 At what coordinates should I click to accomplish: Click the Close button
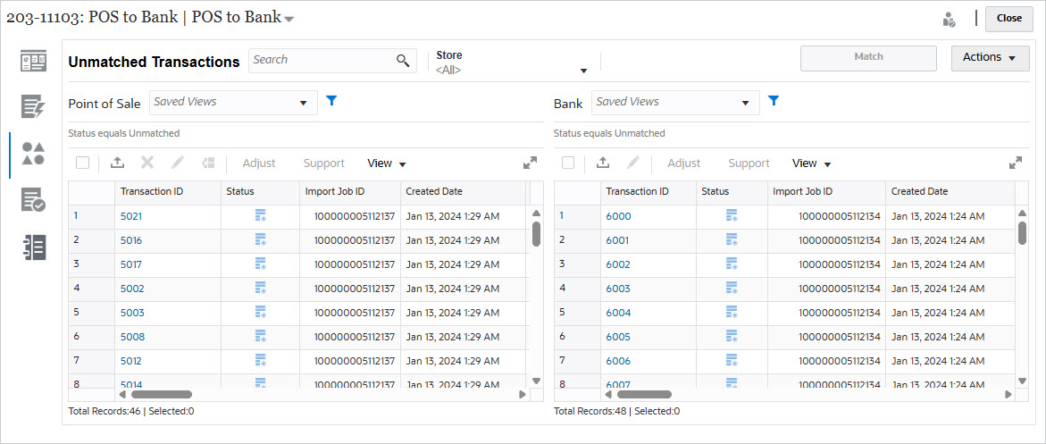click(1008, 18)
